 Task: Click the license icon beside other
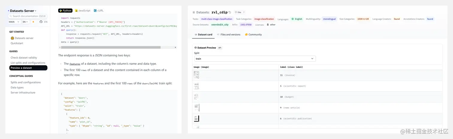268,25
